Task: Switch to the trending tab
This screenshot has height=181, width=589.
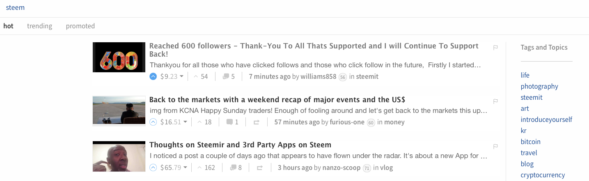Action: tap(39, 26)
